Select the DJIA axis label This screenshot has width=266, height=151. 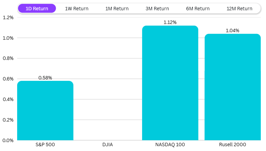tap(107, 145)
